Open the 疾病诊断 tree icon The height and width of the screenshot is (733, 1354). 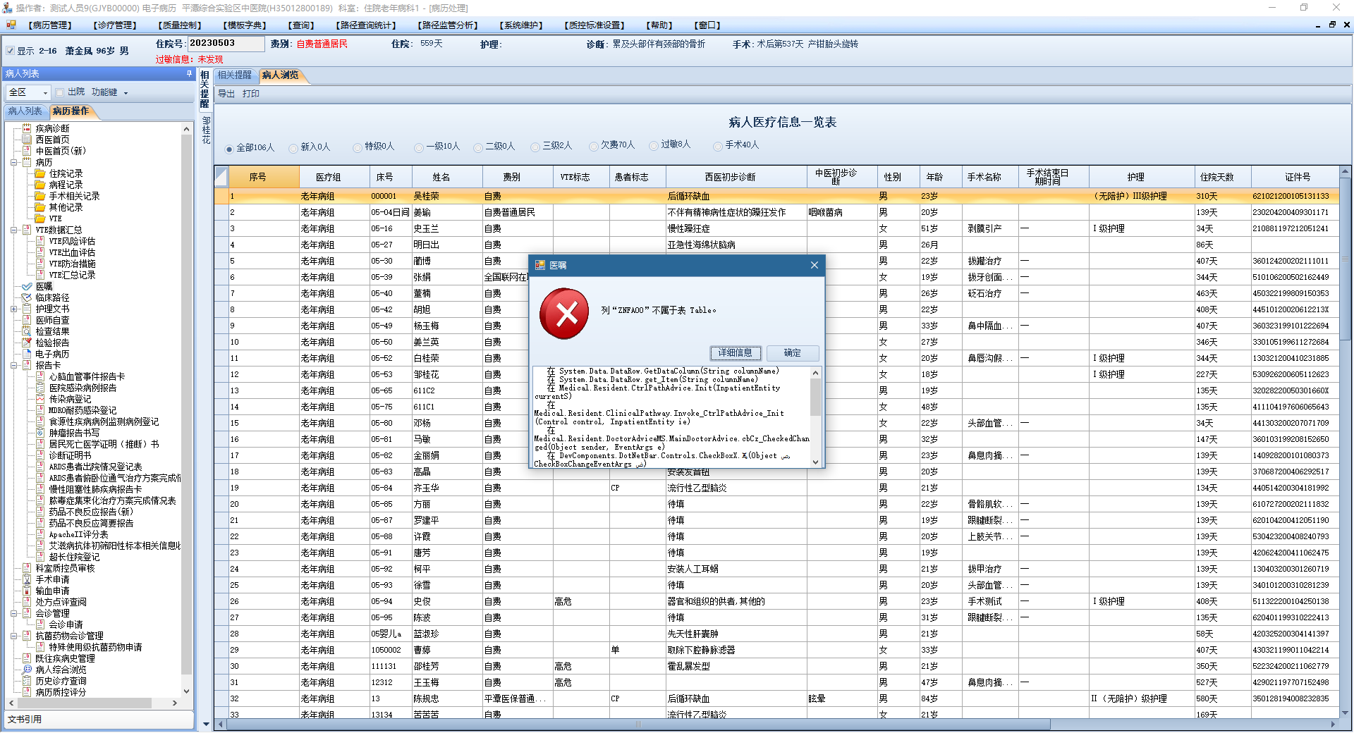point(27,128)
